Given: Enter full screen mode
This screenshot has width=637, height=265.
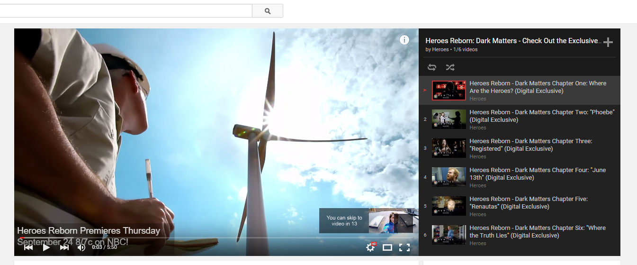Looking at the screenshot, I should tap(404, 247).
